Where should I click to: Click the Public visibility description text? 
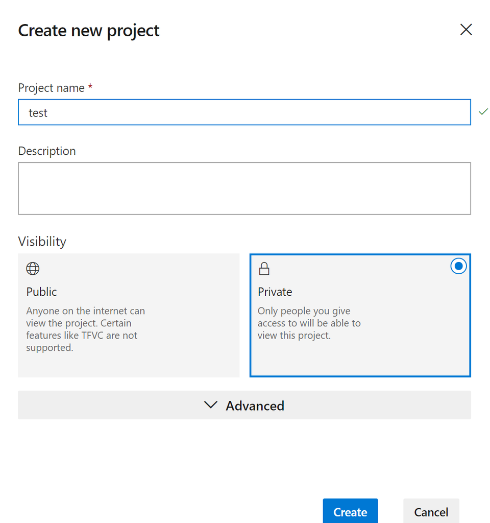(85, 329)
